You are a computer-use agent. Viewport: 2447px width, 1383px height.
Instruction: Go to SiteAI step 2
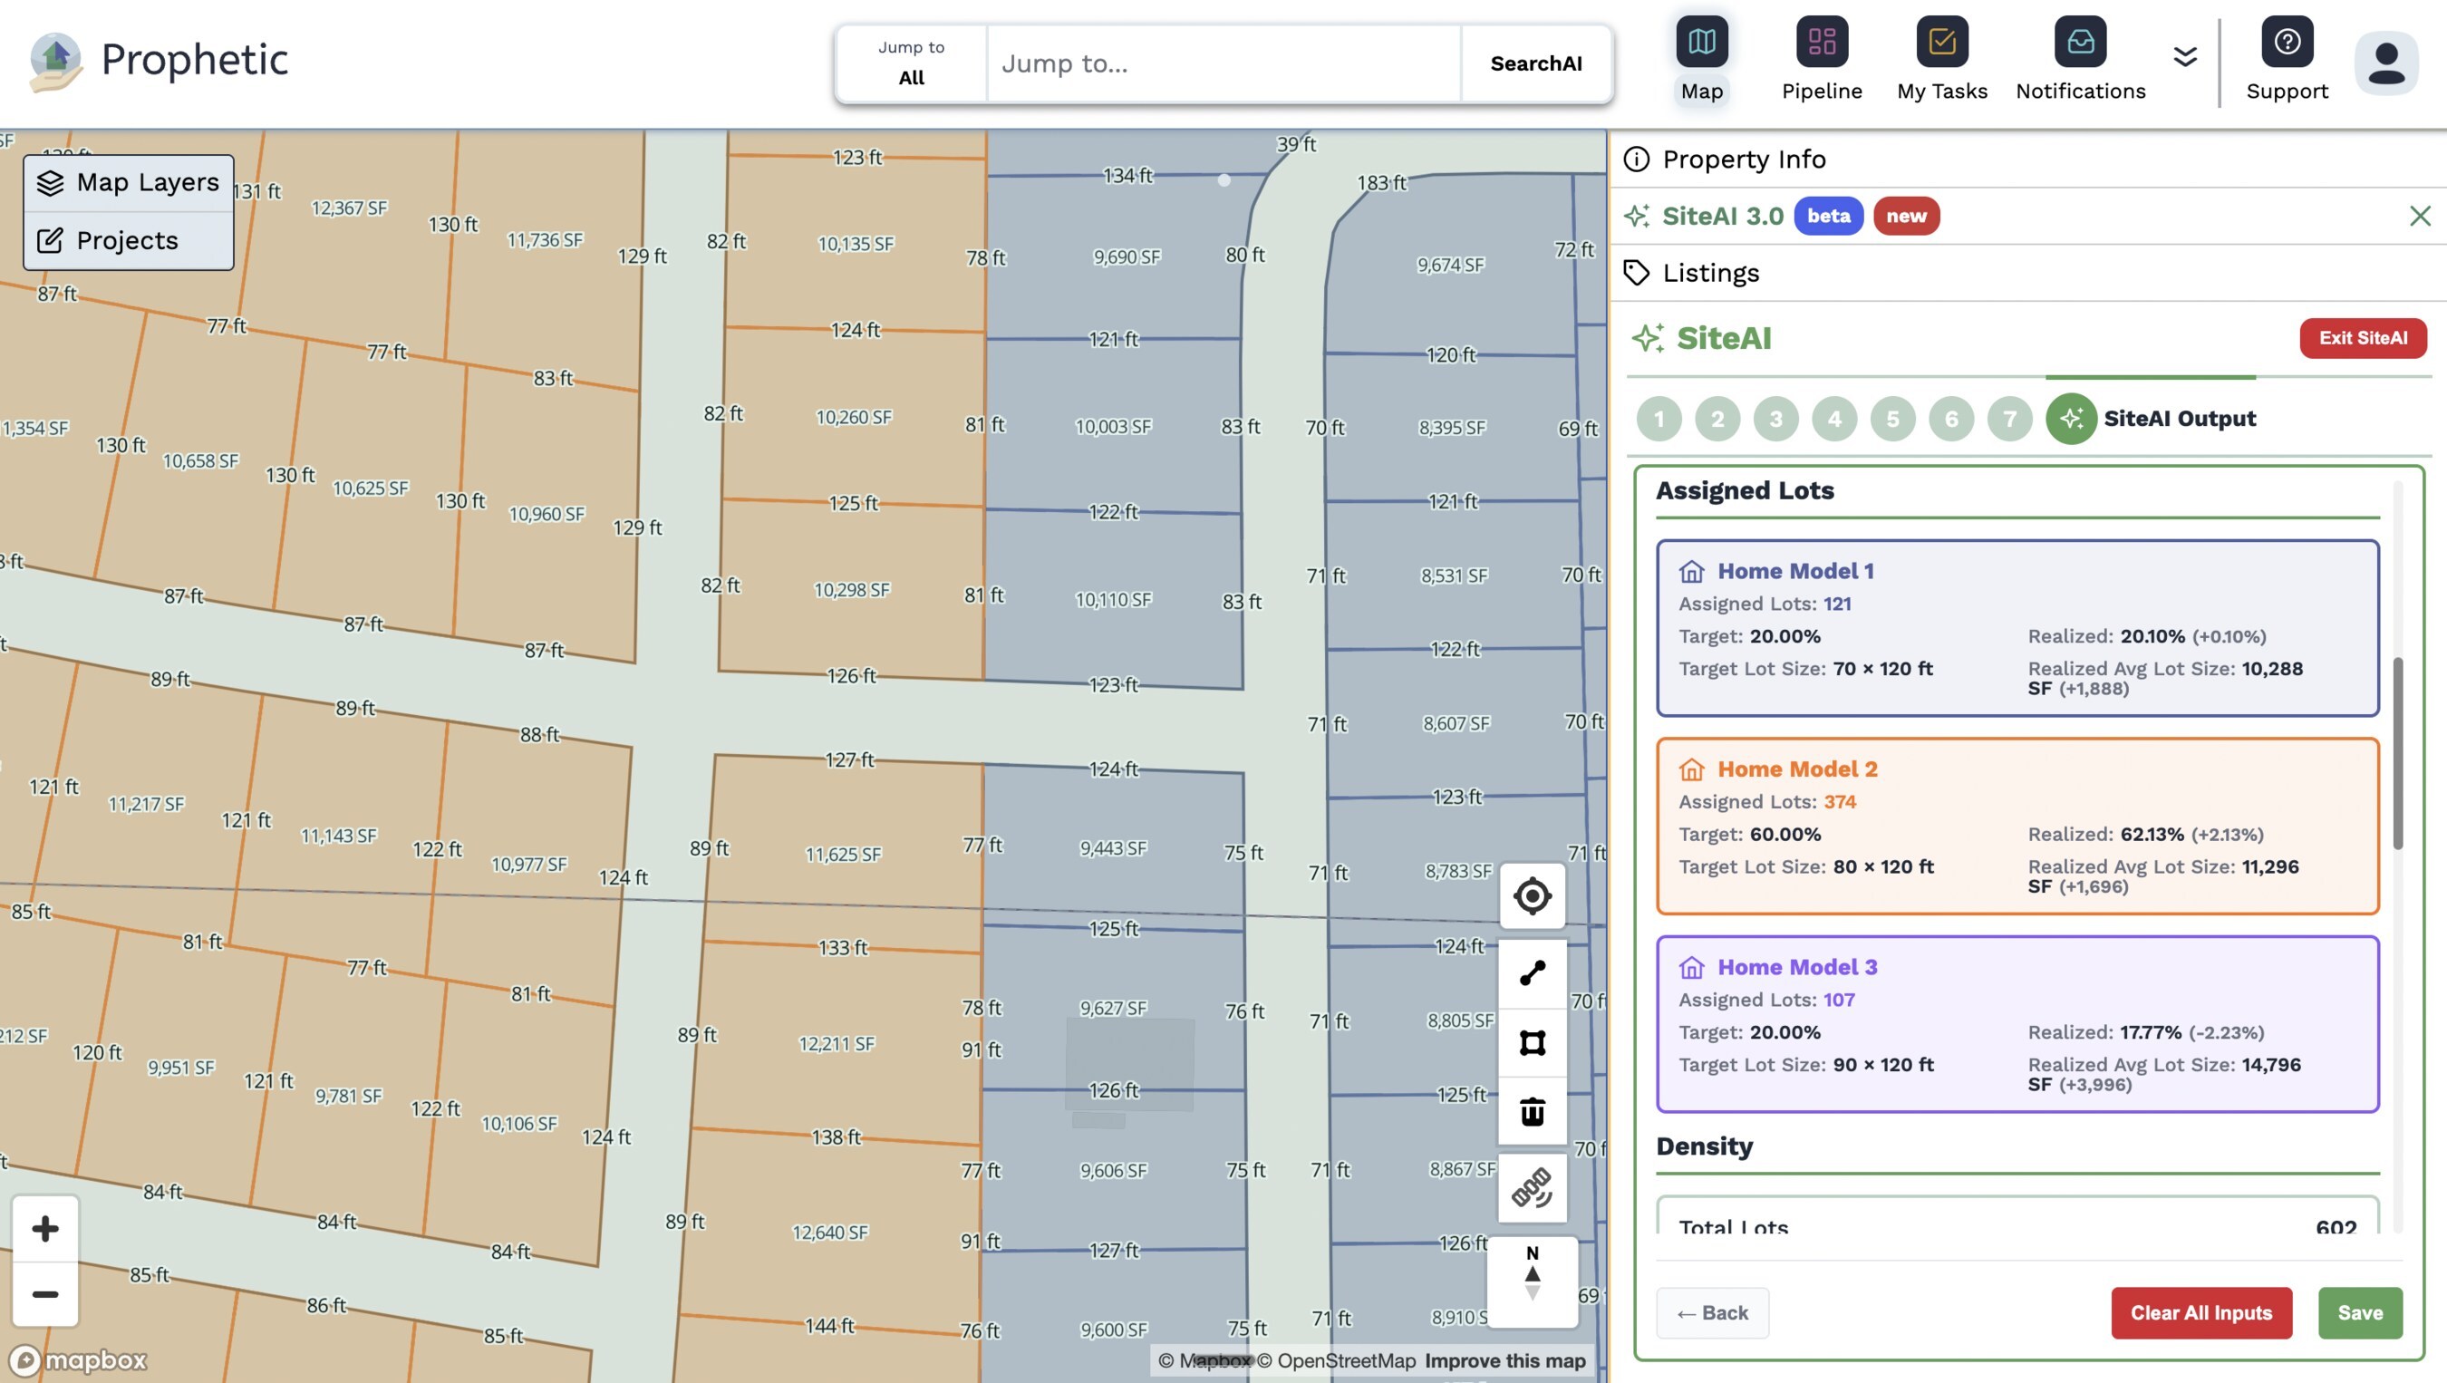pos(1717,419)
